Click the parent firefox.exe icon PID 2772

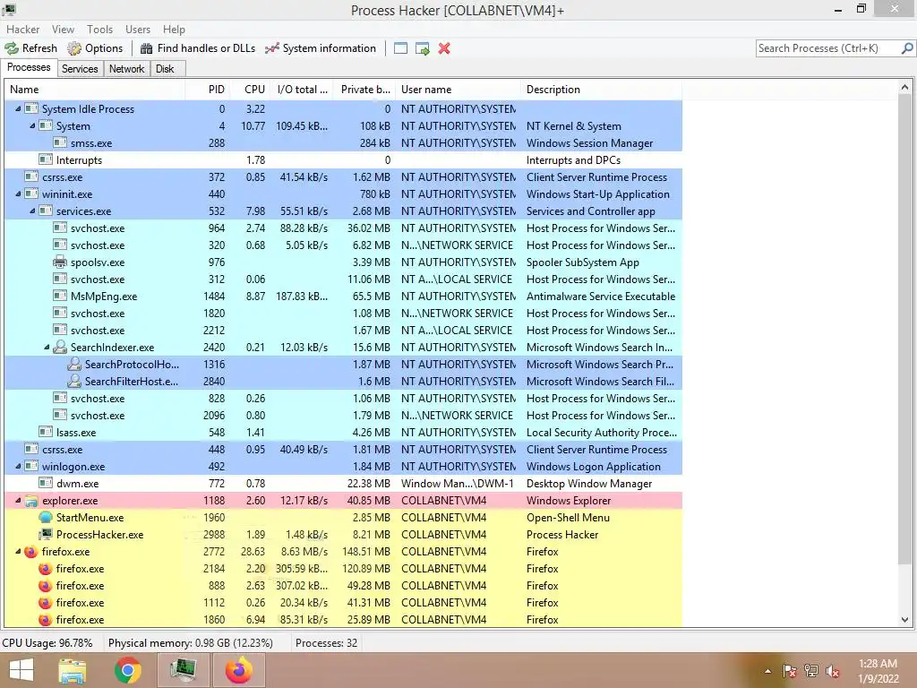[31, 552]
